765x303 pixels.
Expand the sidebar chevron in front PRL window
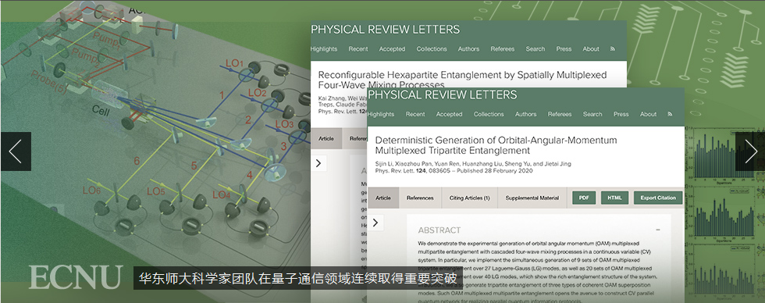[375, 223]
